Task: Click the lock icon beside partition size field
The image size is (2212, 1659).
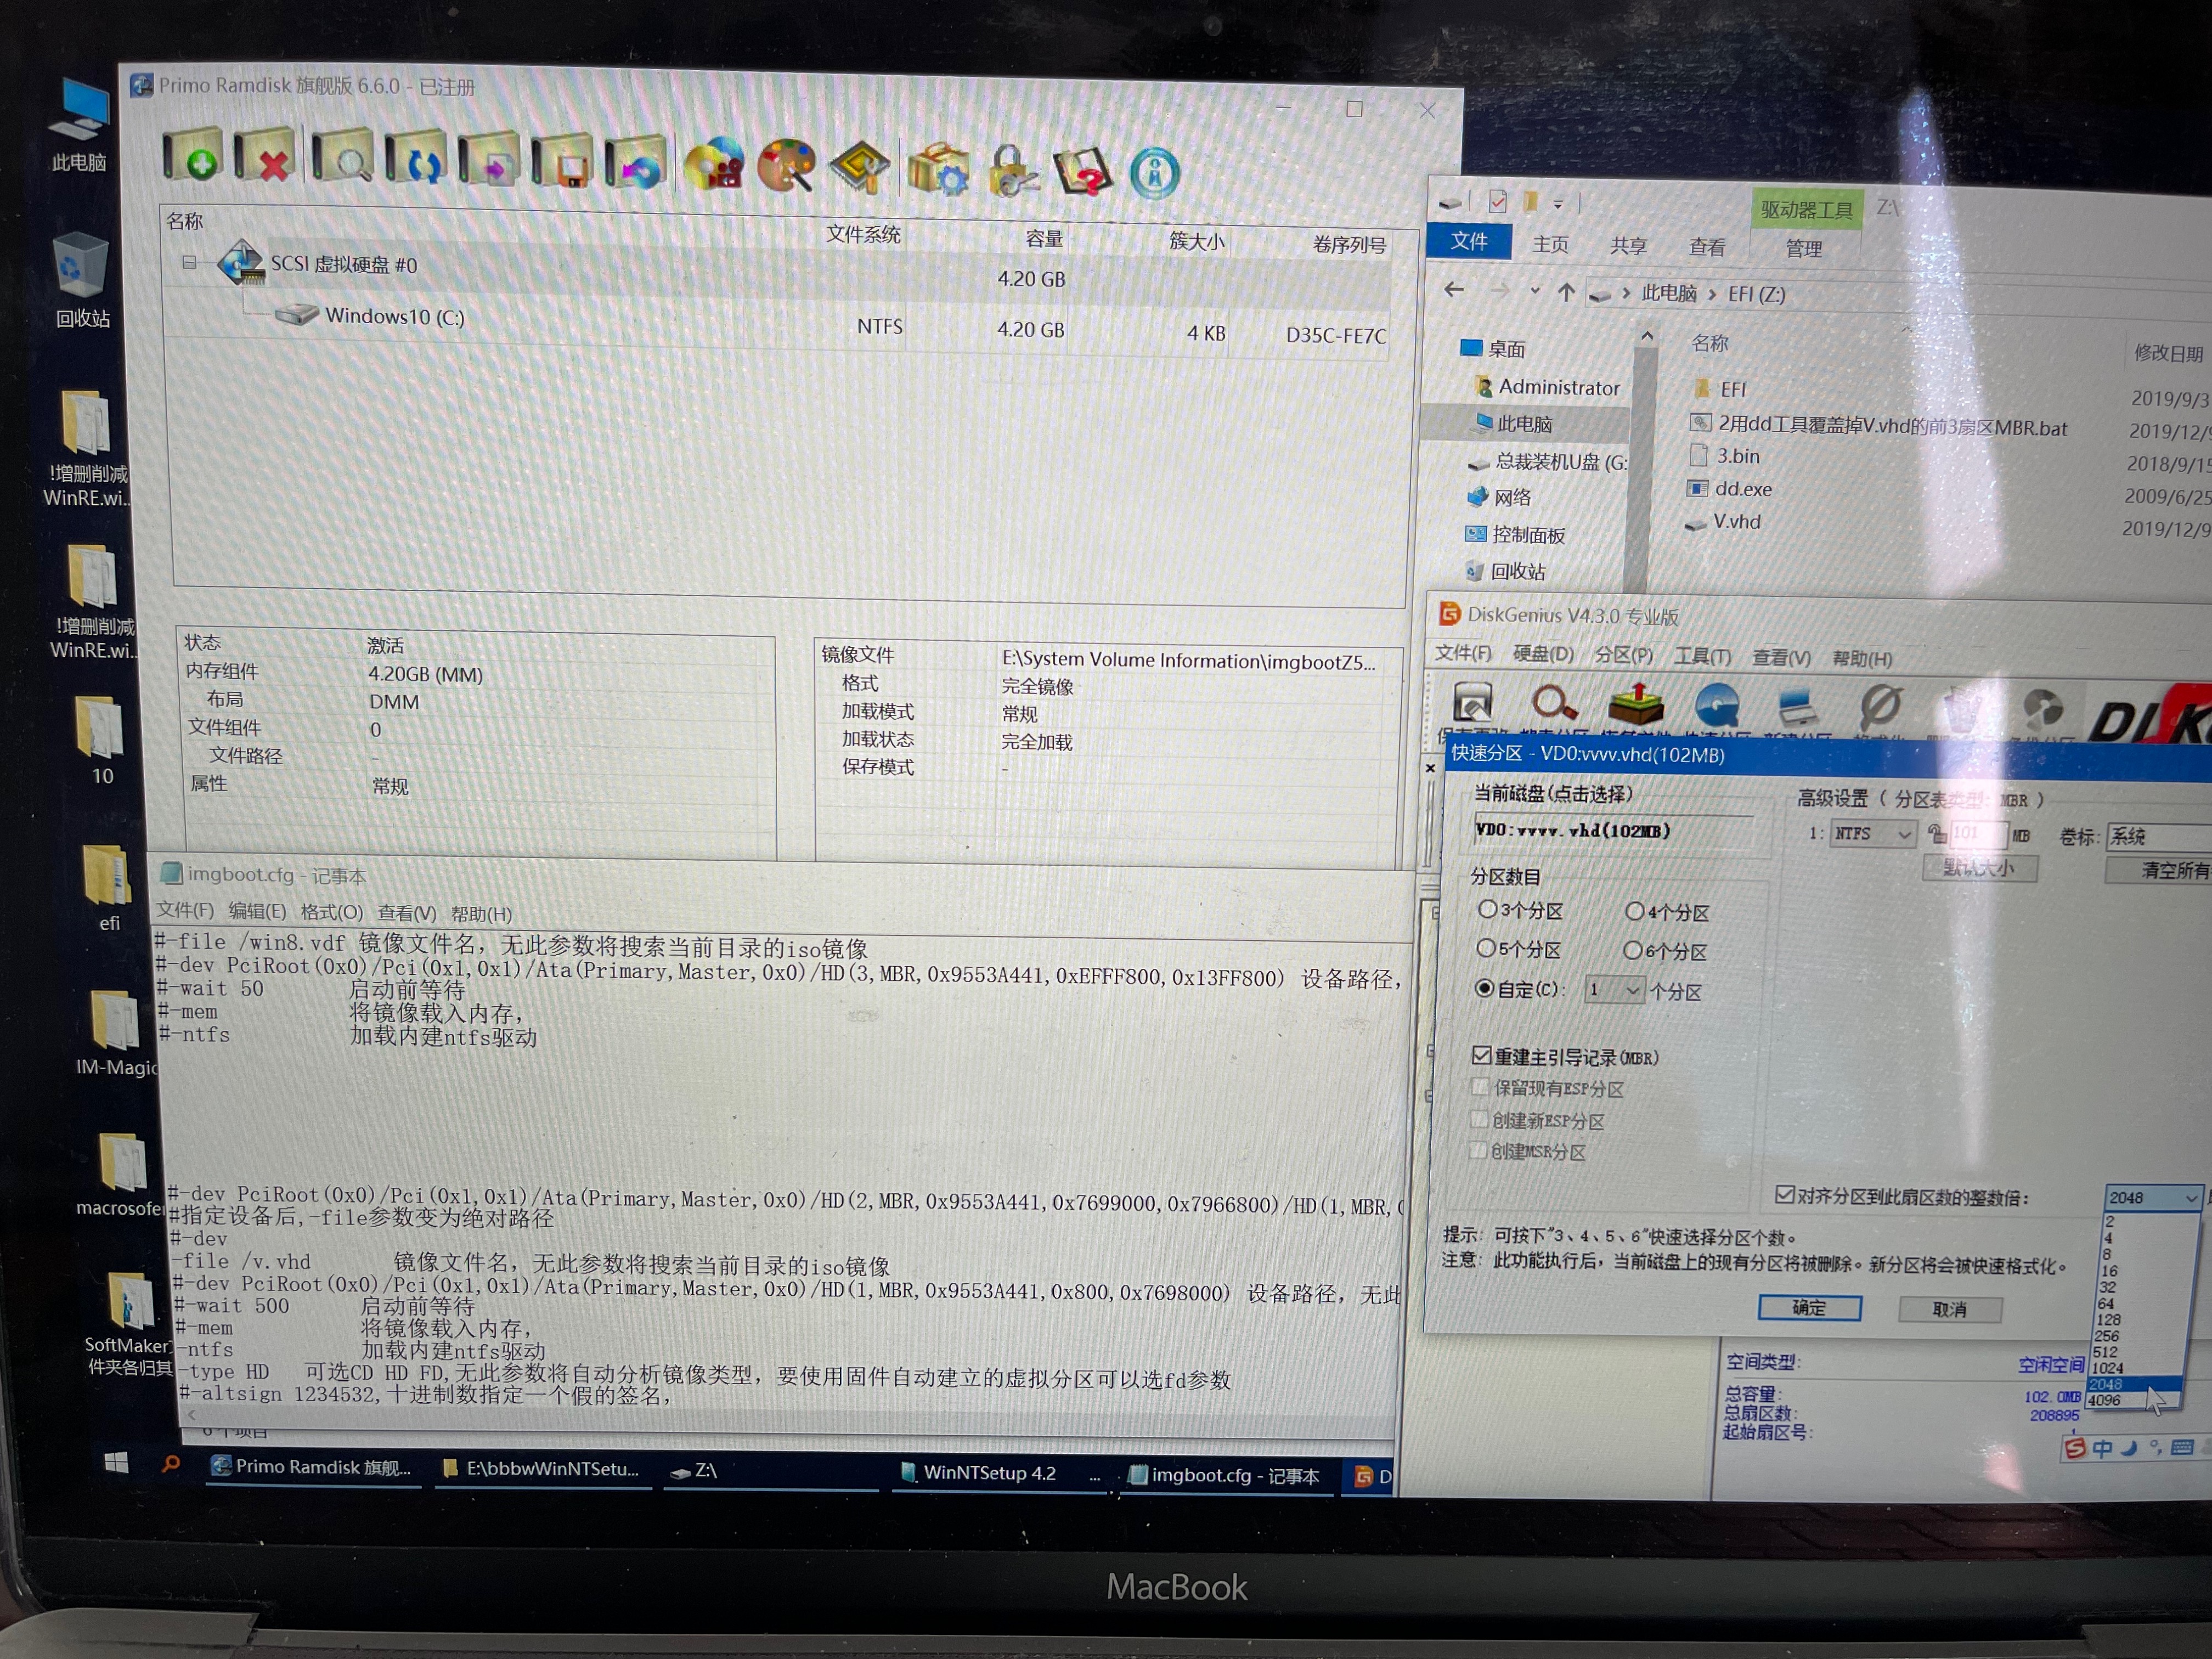Action: point(1937,834)
